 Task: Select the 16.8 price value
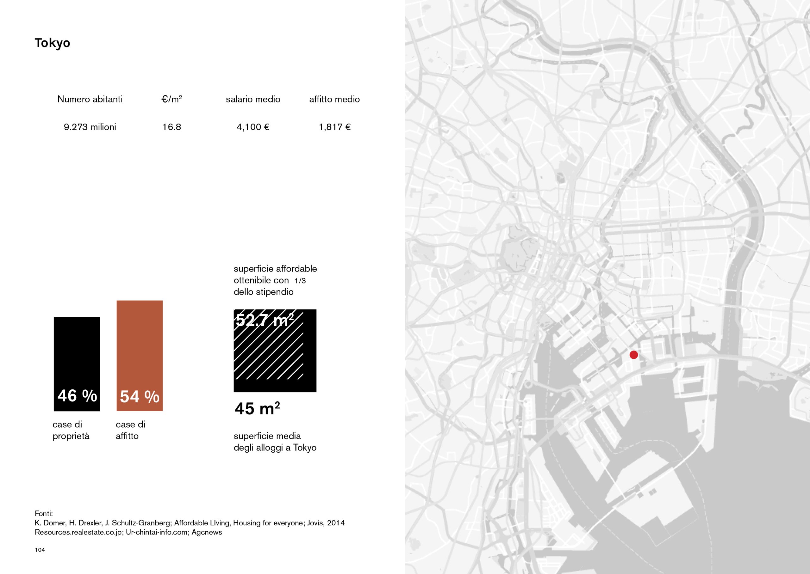(x=171, y=127)
